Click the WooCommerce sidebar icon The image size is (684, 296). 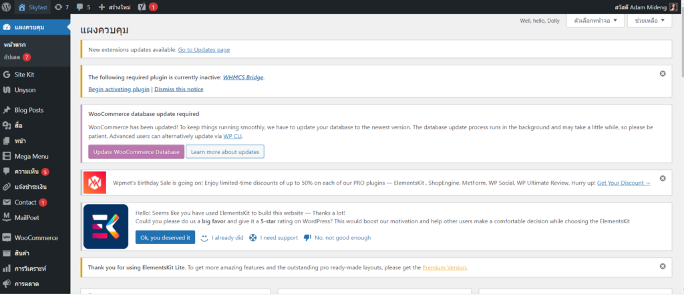[x=7, y=238]
